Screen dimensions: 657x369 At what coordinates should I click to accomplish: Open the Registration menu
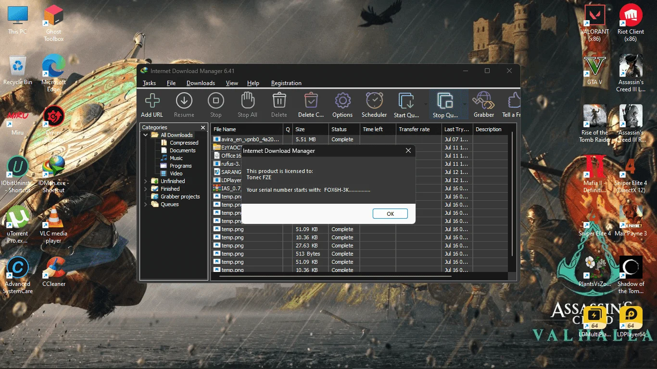[x=286, y=83]
